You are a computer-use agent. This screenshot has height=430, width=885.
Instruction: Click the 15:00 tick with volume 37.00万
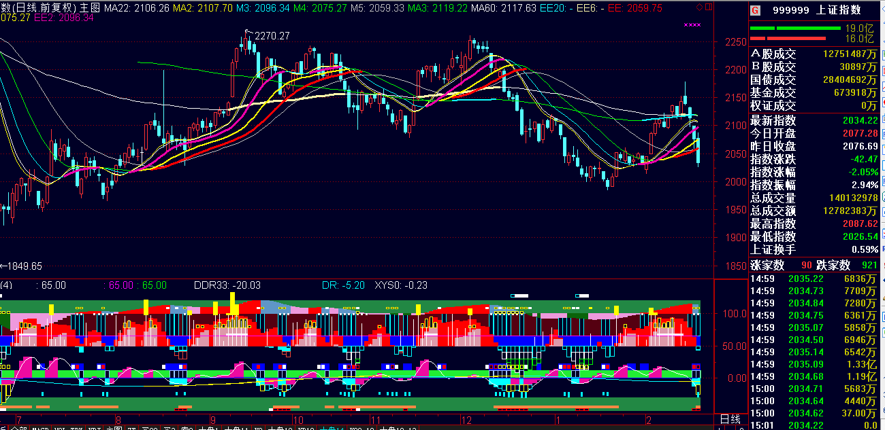point(814,413)
